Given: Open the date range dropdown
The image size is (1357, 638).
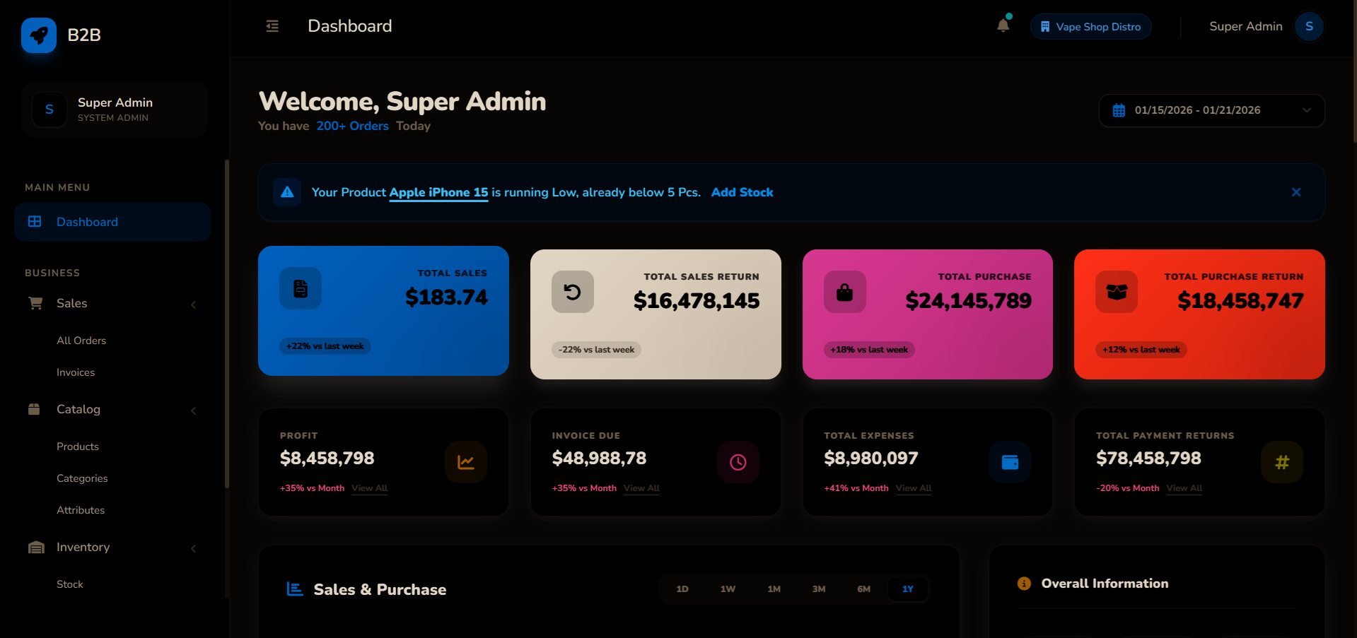Looking at the screenshot, I should [x=1211, y=110].
